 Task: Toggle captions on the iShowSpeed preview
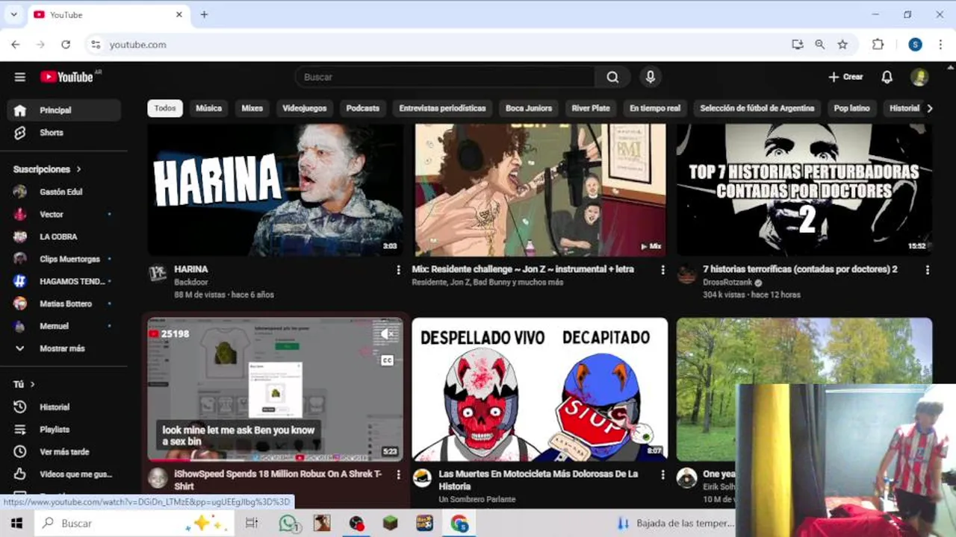[x=387, y=360]
